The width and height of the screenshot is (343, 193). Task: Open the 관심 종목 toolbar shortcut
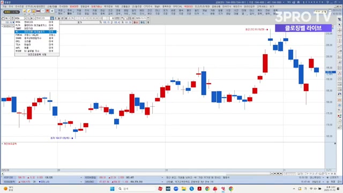click(x=102, y=12)
